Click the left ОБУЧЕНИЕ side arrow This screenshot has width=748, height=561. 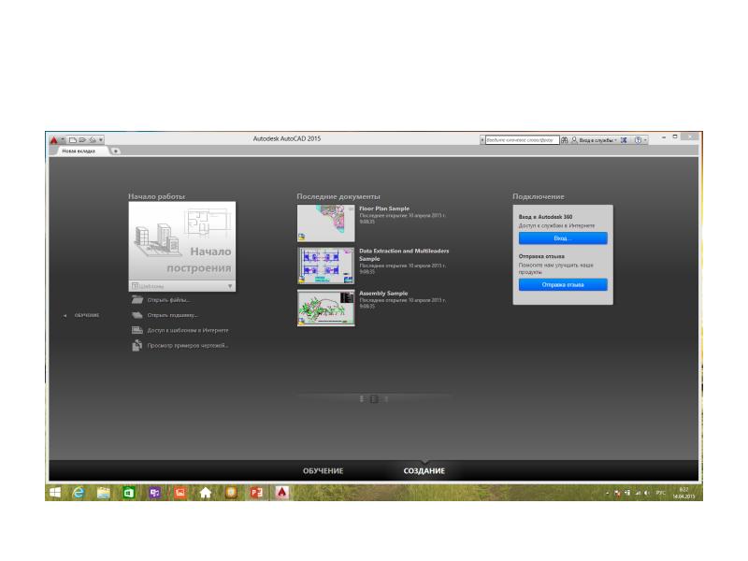[65, 315]
